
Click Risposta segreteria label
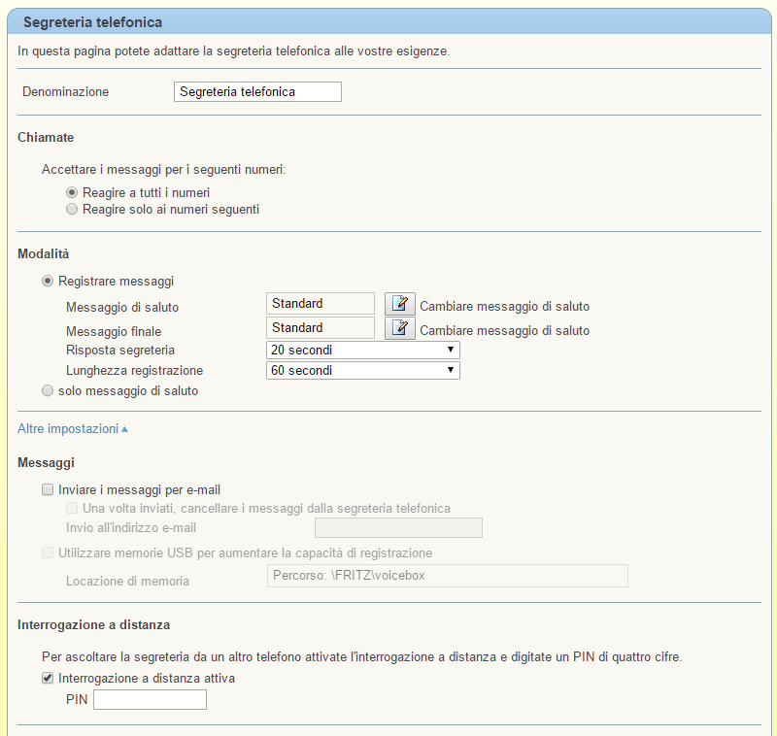click(x=120, y=351)
